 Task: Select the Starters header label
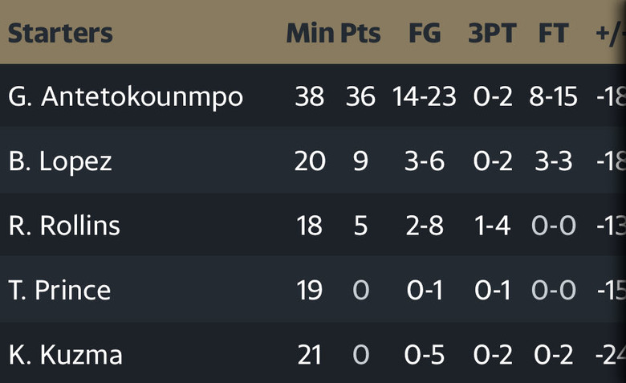[x=60, y=33]
